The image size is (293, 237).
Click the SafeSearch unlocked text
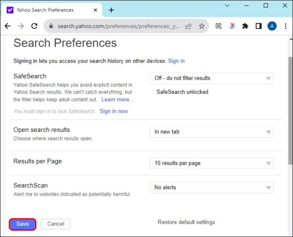pyautogui.click(x=182, y=92)
